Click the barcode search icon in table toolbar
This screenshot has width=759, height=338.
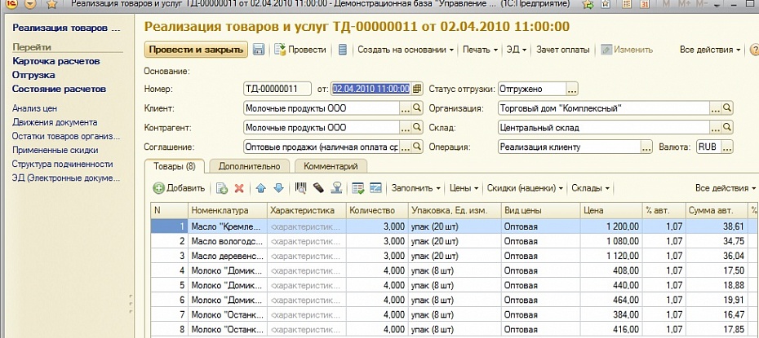pos(301,188)
